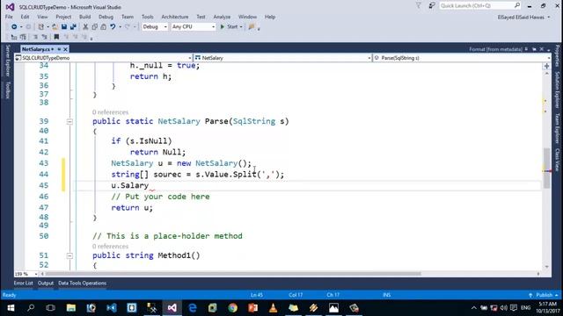Open VLC media player from the taskbar
The width and height of the screenshot is (563, 316).
(x=273, y=308)
